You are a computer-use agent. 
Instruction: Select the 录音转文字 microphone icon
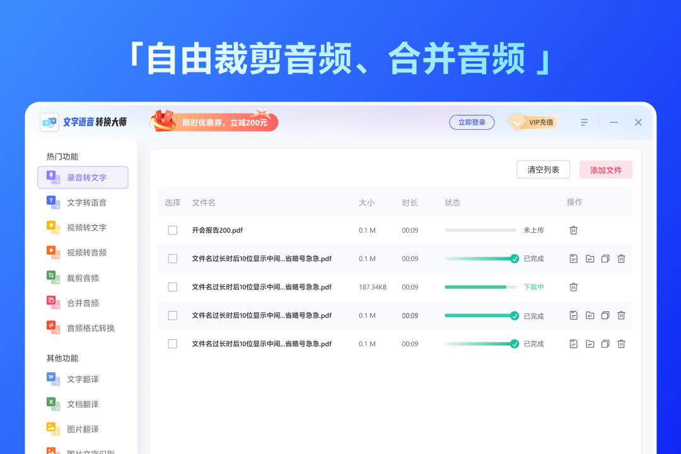[52, 177]
